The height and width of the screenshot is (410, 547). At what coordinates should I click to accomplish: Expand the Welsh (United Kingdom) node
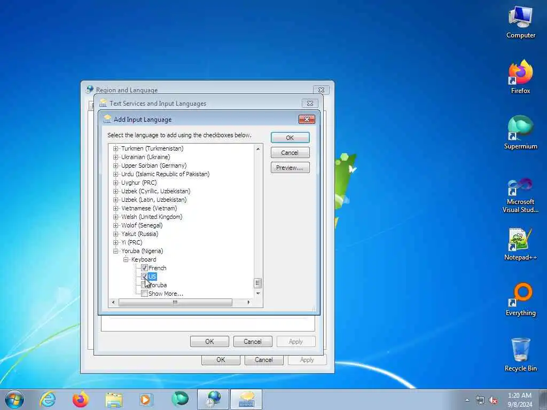(116, 217)
